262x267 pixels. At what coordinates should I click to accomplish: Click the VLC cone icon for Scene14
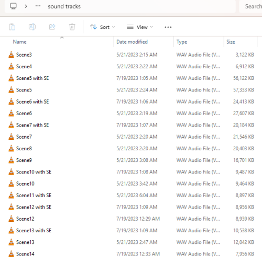coord(11,254)
